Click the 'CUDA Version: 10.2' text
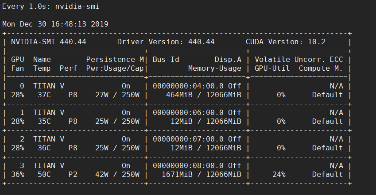 pos(285,42)
